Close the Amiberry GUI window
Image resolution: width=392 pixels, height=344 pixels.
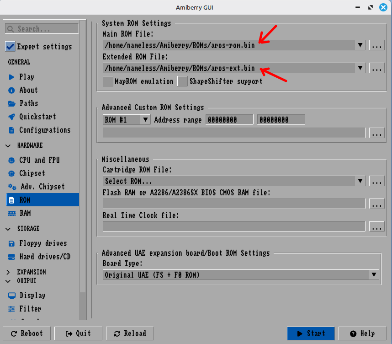(383, 7)
